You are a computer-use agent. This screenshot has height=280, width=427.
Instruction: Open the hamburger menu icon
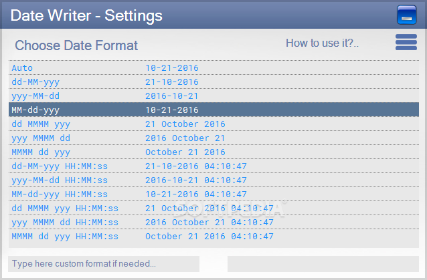406,42
